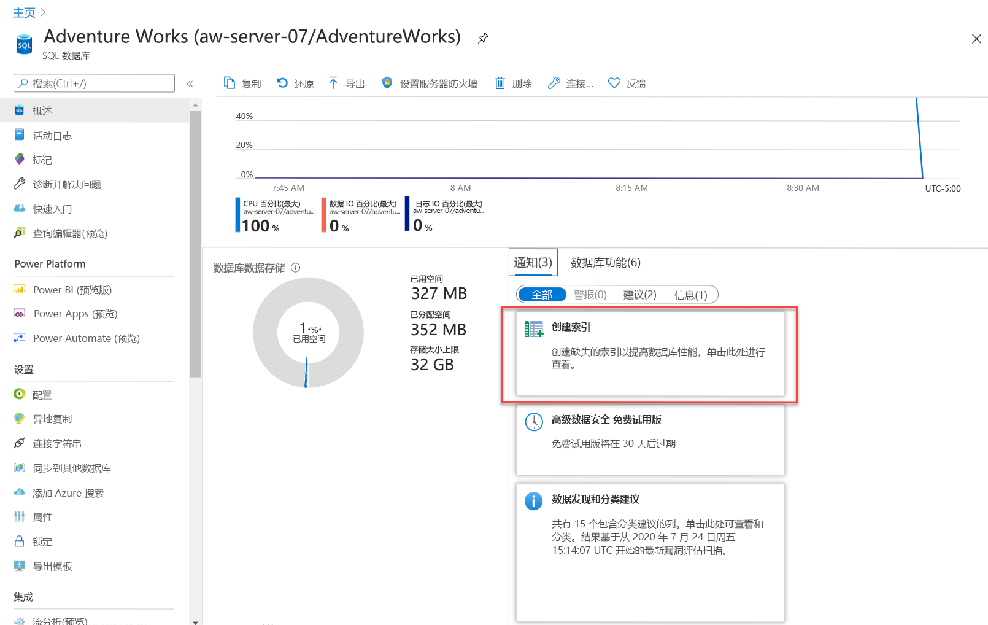Click the 连接字符串 plug icon
This screenshot has width=988, height=625.
pyautogui.click(x=20, y=443)
